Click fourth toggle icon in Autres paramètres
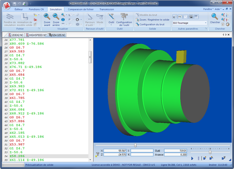Image resolution: width=234 pixels, height=169 pixels. click(191, 16)
